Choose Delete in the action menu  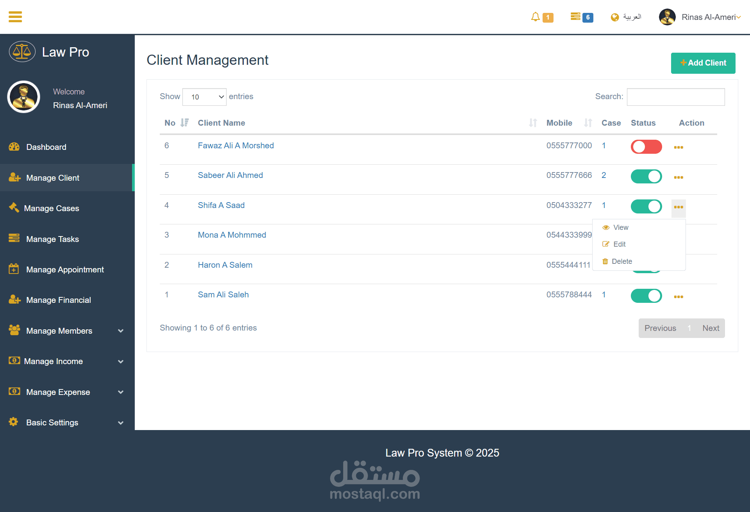pos(621,261)
